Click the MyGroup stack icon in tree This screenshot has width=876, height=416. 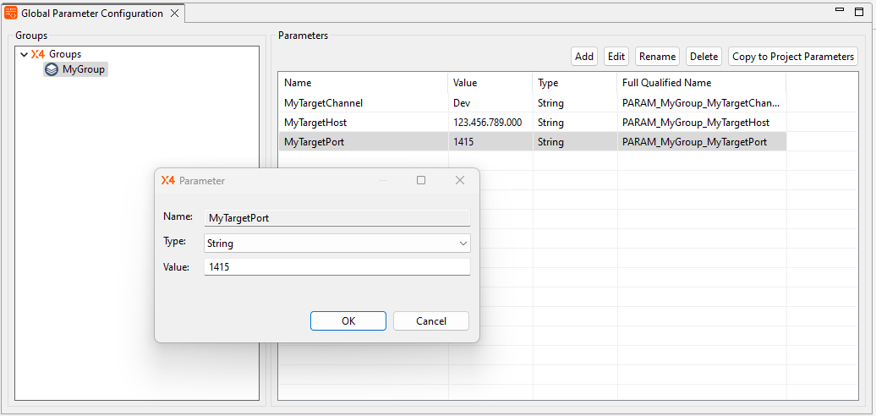52,69
